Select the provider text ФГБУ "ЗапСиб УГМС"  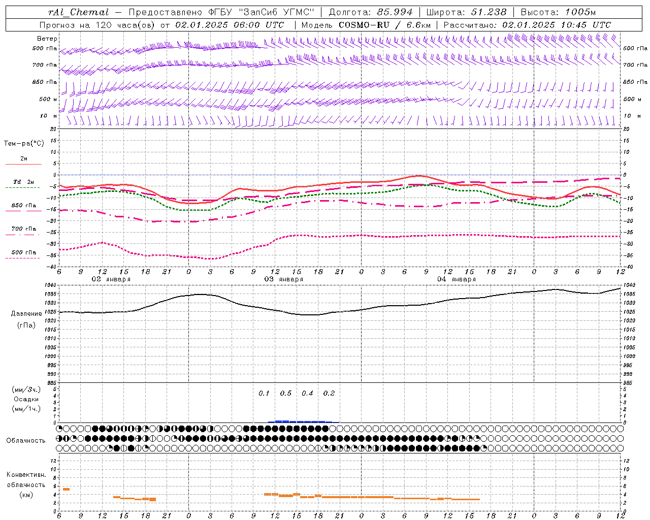(261, 12)
